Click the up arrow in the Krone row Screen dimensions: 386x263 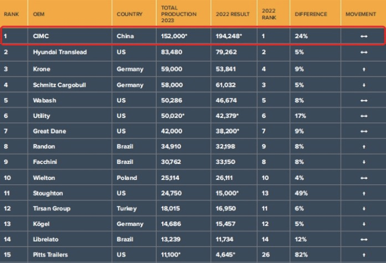(x=364, y=69)
